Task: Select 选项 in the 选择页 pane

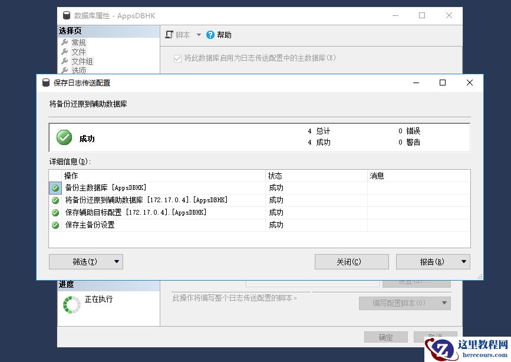Action: [78, 70]
